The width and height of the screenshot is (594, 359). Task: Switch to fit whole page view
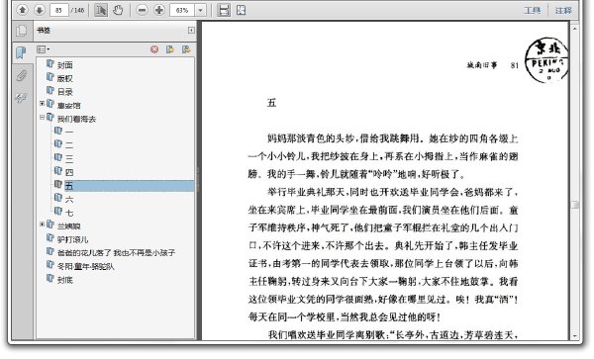(x=242, y=10)
